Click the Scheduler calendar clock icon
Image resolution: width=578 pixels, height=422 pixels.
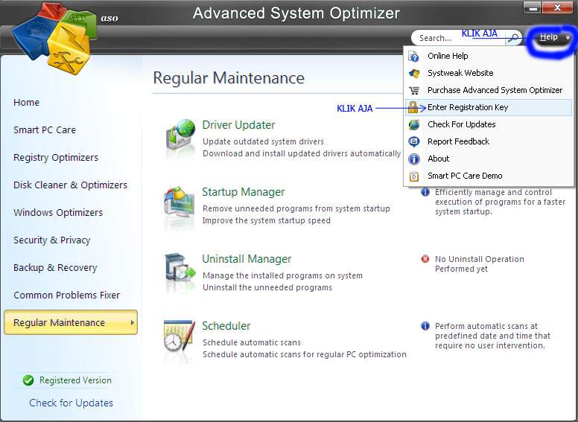point(180,336)
